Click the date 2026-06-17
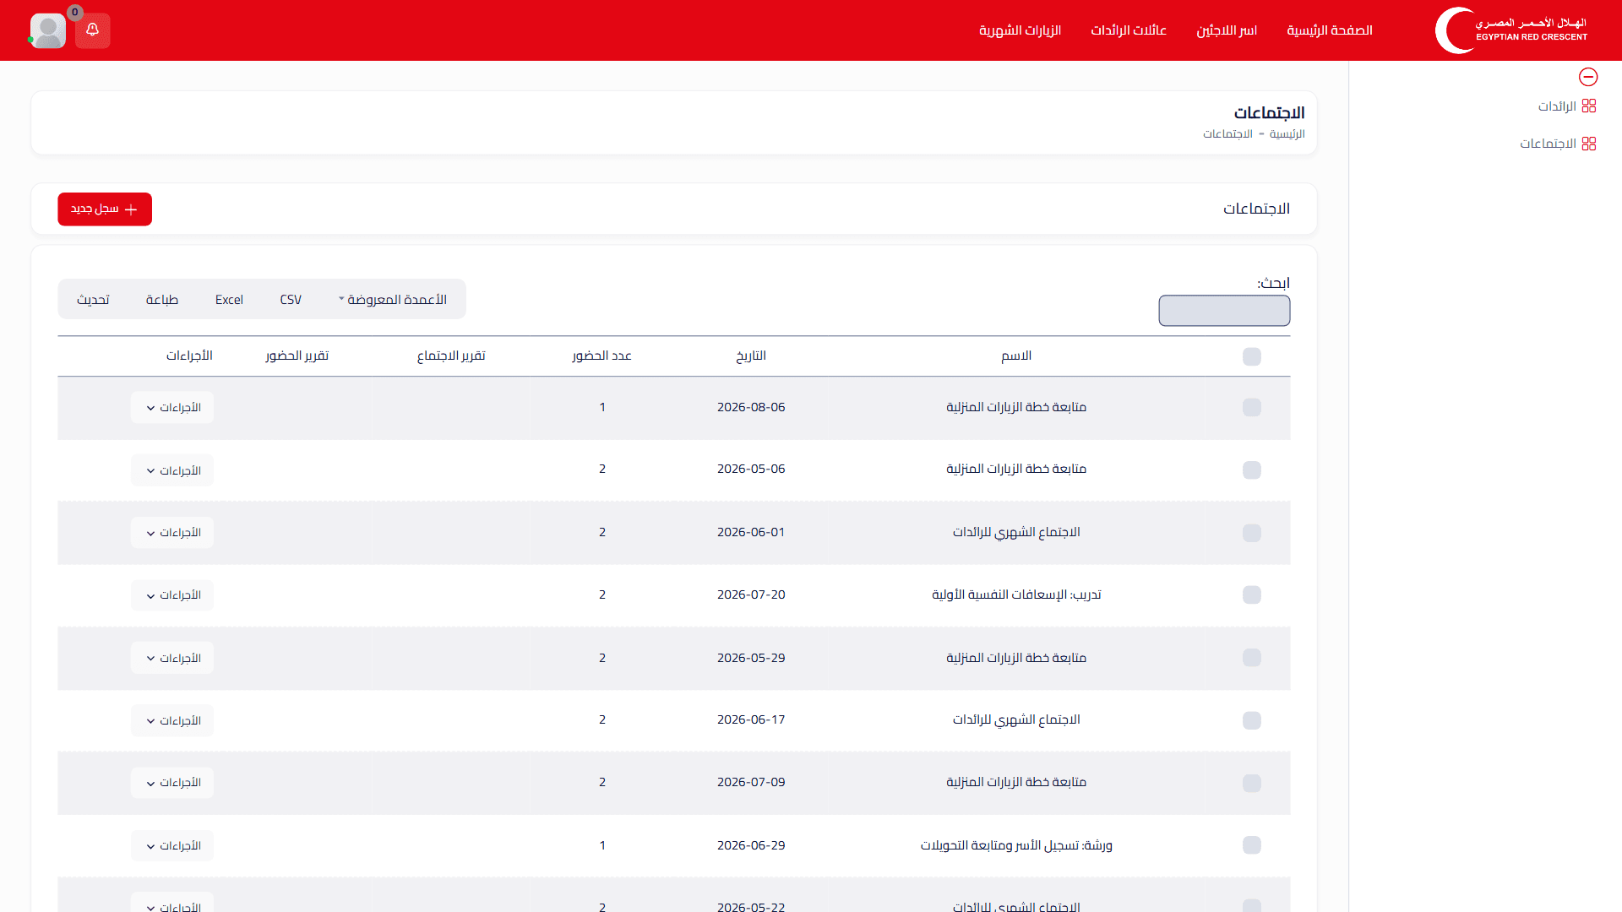The image size is (1622, 912). pyautogui.click(x=751, y=719)
